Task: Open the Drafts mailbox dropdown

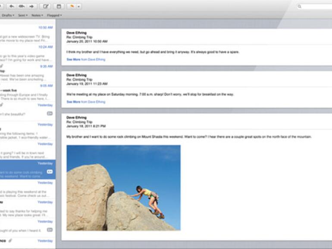Action: 8,15
